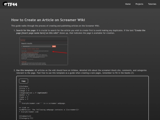Click the '{{Infobox' template line
Image resolution: width=160 pixels, height=120 pixels.
[24, 87]
